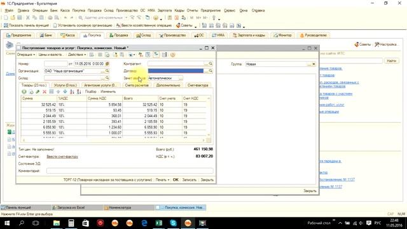
Task: Open Calculator from the Windows taskbar
Action: click(71, 223)
